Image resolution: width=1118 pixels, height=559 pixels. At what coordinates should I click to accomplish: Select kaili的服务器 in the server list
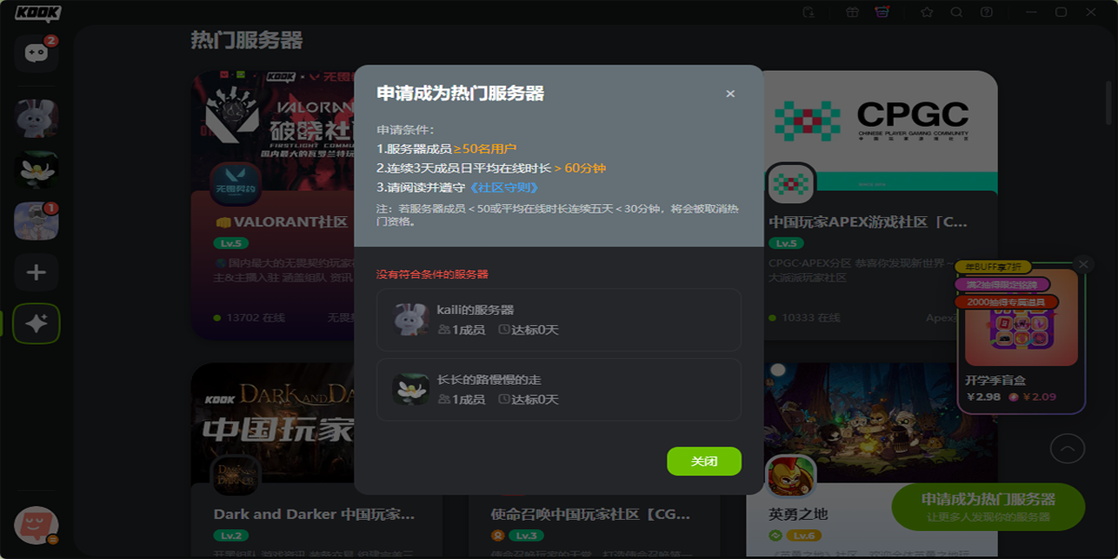pos(559,320)
